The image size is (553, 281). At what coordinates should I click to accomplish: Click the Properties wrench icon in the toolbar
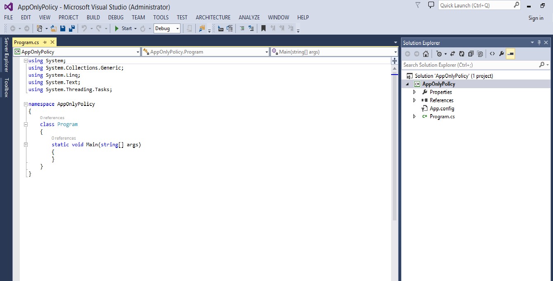(501, 54)
